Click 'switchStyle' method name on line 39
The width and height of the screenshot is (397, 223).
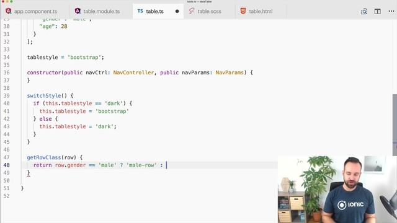(44, 96)
